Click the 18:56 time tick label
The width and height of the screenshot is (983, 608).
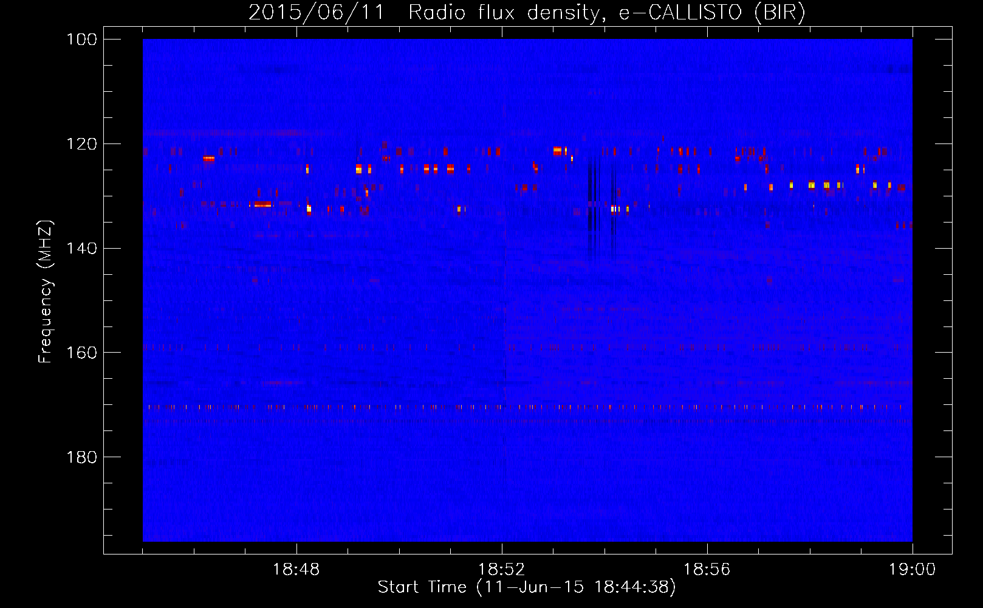[707, 570]
